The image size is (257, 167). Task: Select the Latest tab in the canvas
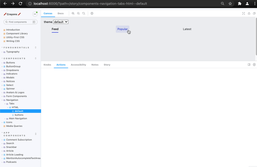(187, 29)
